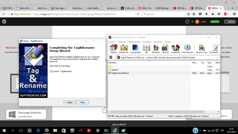Click the Buscar virus icon
This screenshot has height=134, width=238.
click(202, 49)
